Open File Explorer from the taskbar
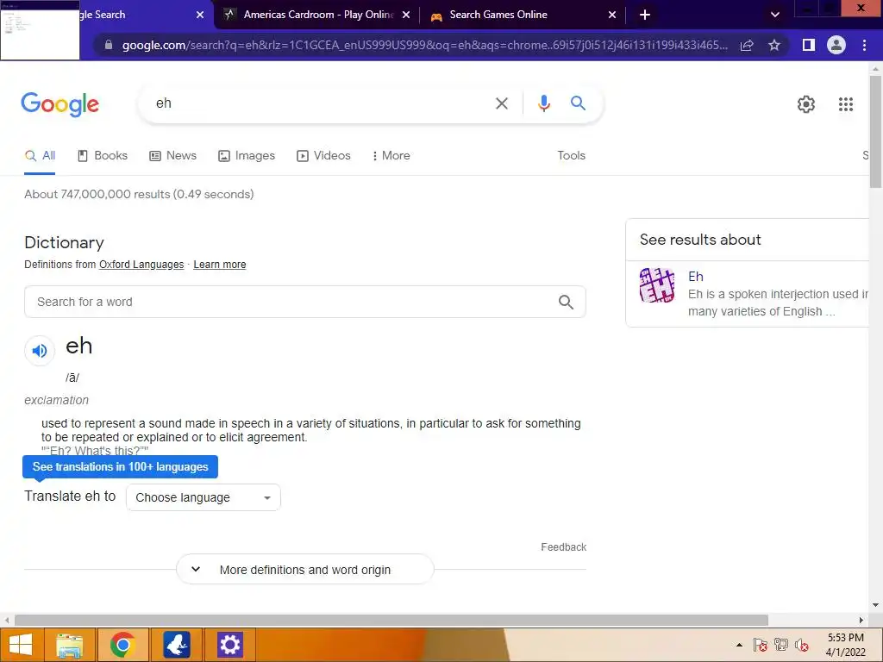 [x=70, y=645]
